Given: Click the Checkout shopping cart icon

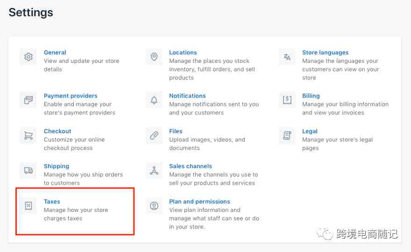Looking at the screenshot, I should (x=28, y=136).
